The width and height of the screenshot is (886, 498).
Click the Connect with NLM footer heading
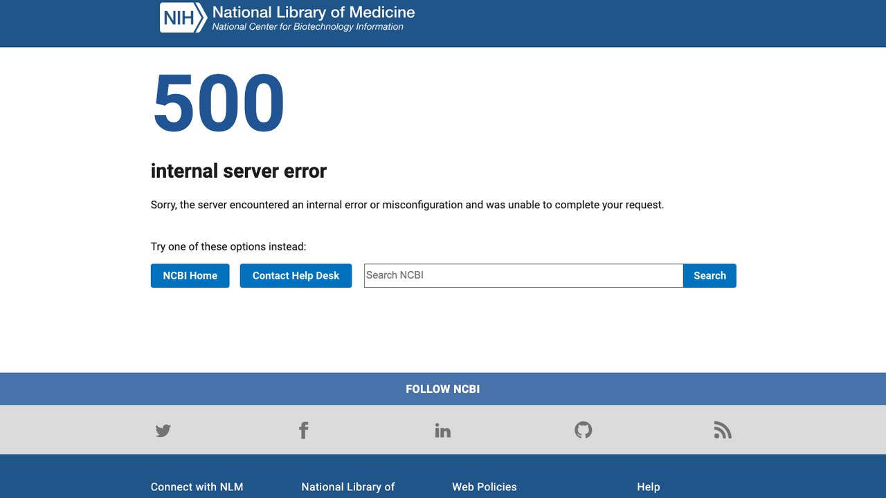(x=197, y=487)
